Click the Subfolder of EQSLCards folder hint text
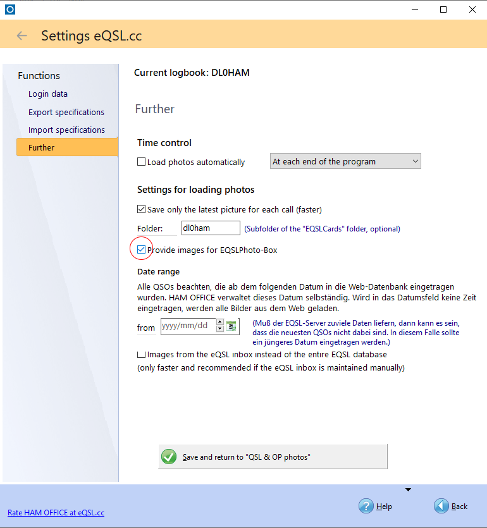Viewport: 487px width, 528px height. point(322,229)
